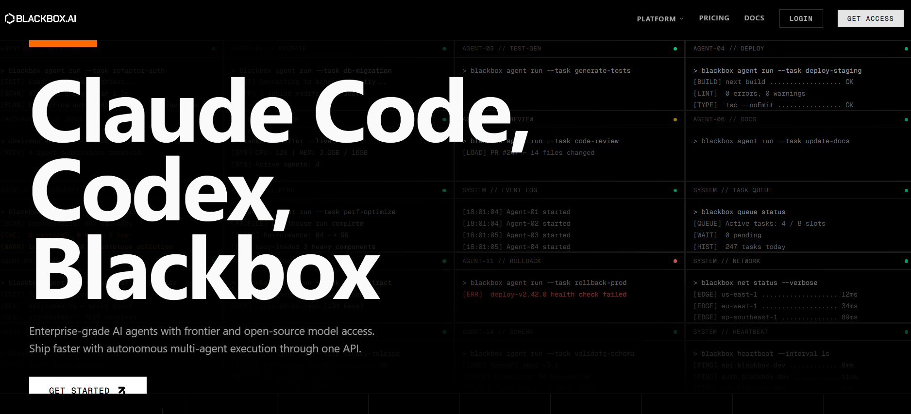The width and height of the screenshot is (911, 414).
Task: Click the green status dot of AGENT-03
Action: (675, 49)
